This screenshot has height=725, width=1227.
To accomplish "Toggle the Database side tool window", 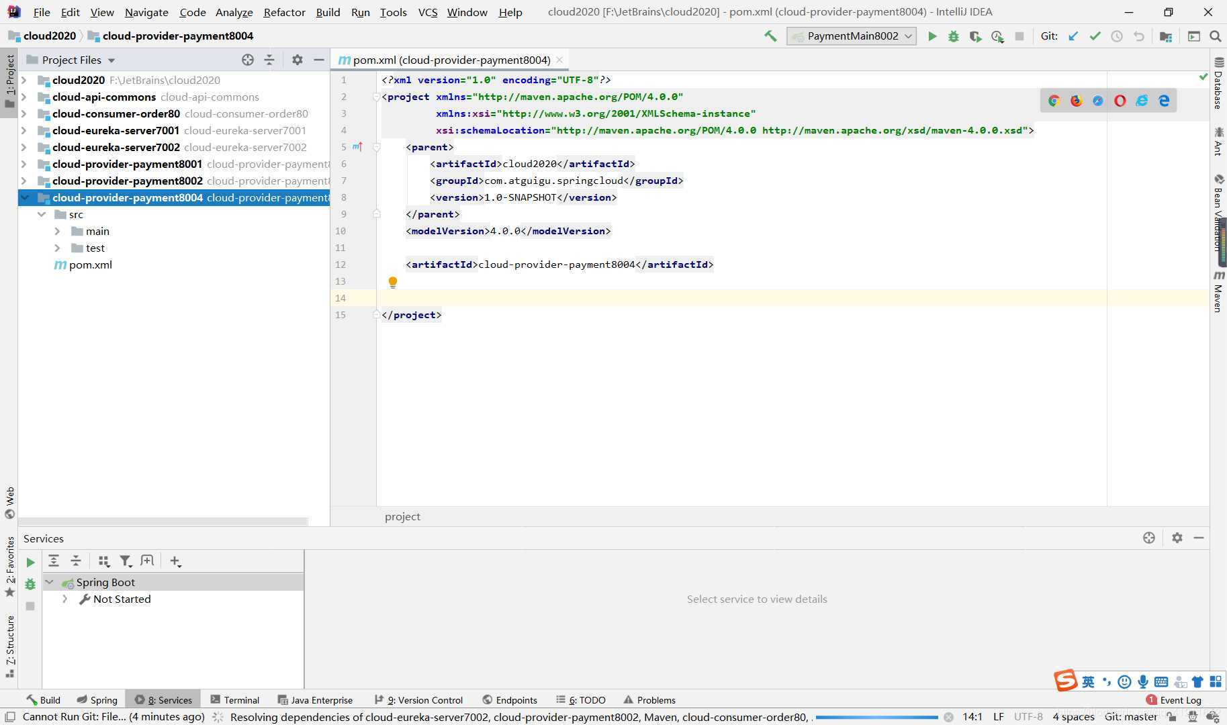I will pos(1218,83).
